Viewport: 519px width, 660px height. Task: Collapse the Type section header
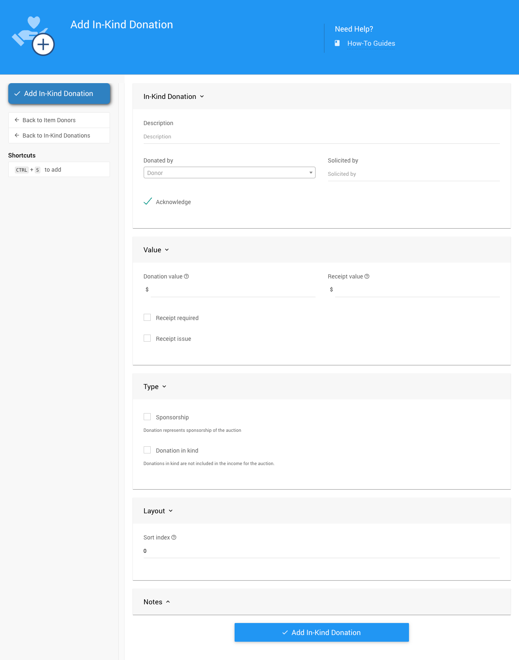[x=155, y=387]
